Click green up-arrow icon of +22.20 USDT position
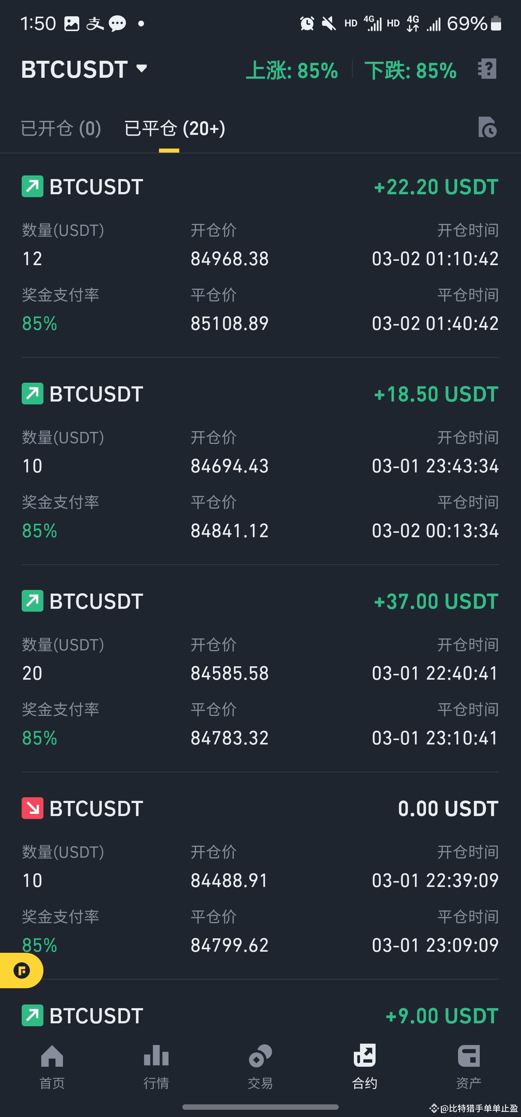521x1117 pixels. pyautogui.click(x=33, y=186)
